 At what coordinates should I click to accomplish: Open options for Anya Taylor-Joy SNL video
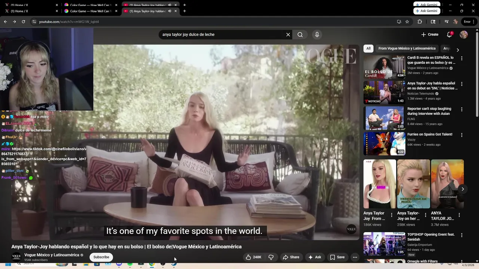pyautogui.click(x=461, y=84)
